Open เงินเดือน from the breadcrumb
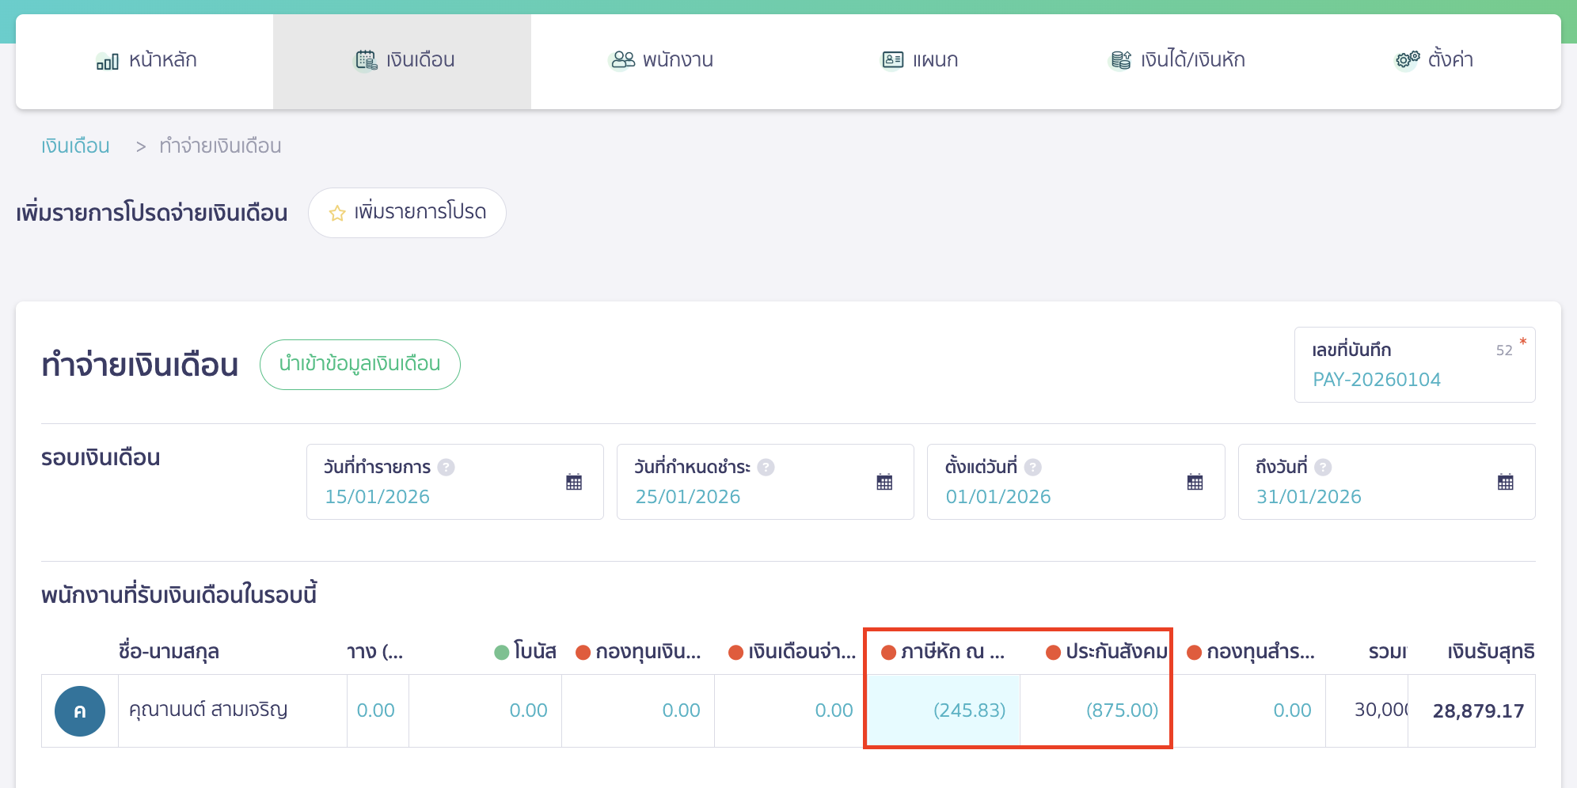Viewport: 1577px width, 788px height. (x=75, y=146)
